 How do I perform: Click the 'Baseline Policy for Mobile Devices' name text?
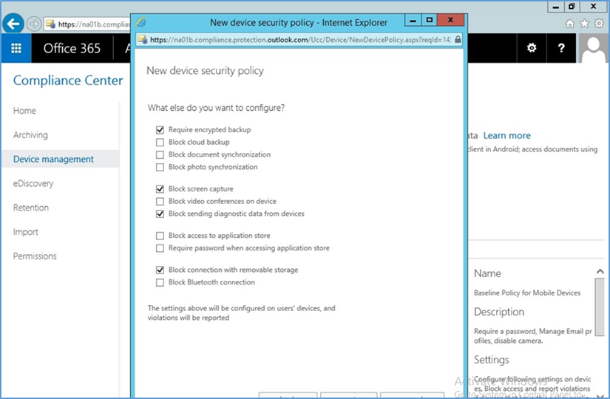pyautogui.click(x=526, y=293)
